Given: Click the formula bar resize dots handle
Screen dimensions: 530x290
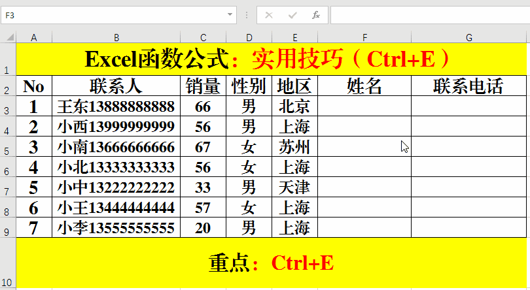Looking at the screenshot, I should tap(247, 15).
